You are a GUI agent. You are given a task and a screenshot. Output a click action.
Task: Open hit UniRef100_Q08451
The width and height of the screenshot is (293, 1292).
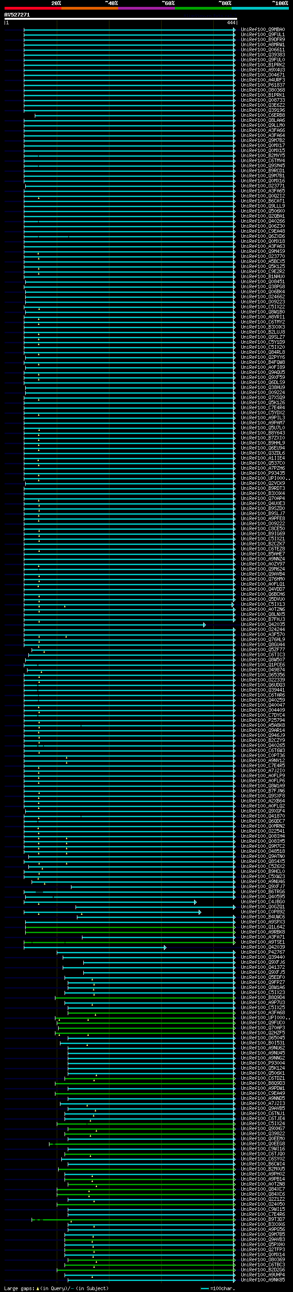coord(263,282)
